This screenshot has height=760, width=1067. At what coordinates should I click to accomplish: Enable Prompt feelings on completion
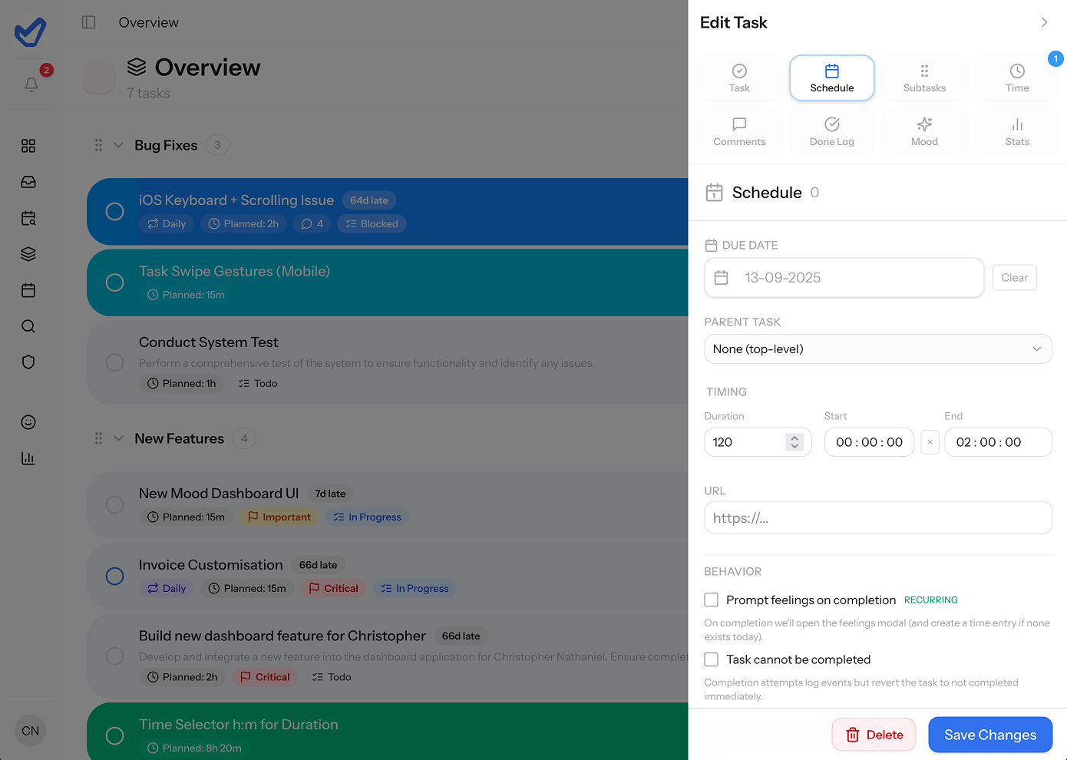[x=711, y=600]
